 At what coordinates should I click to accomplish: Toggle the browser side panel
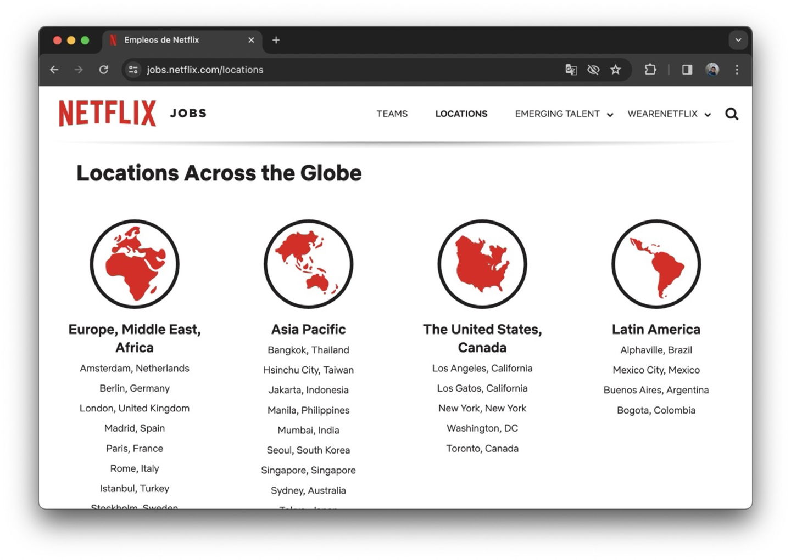[687, 70]
